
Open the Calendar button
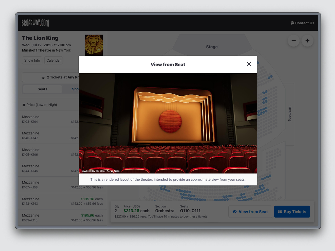click(54, 61)
